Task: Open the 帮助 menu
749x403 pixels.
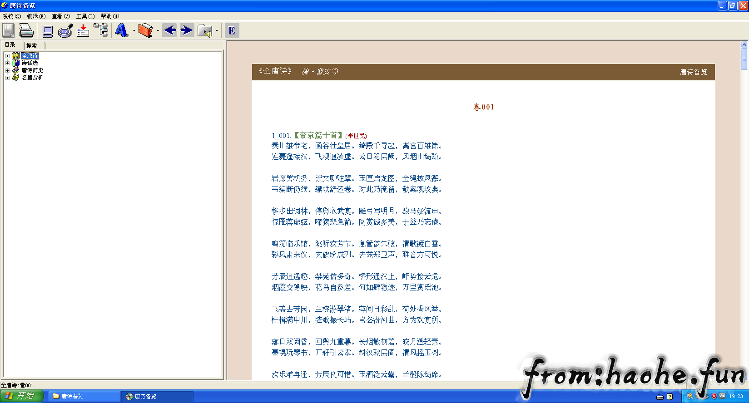Action: [110, 16]
